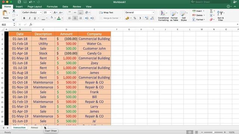Apply percent style
The height and width of the screenshot is (134, 239).
pyautogui.click(x=135, y=18)
